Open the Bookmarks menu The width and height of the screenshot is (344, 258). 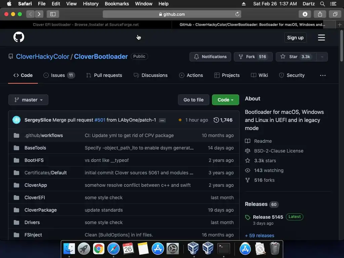pyautogui.click(x=117, y=4)
